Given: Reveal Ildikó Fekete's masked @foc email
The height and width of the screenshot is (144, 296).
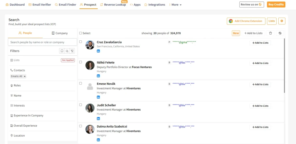Looking at the screenshot, I should click(184, 62).
